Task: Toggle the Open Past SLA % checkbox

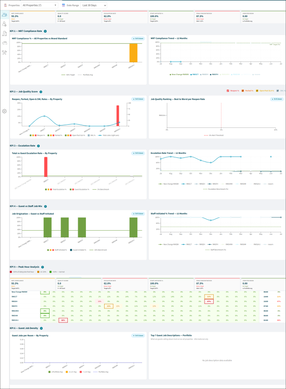Action: [257, 91]
